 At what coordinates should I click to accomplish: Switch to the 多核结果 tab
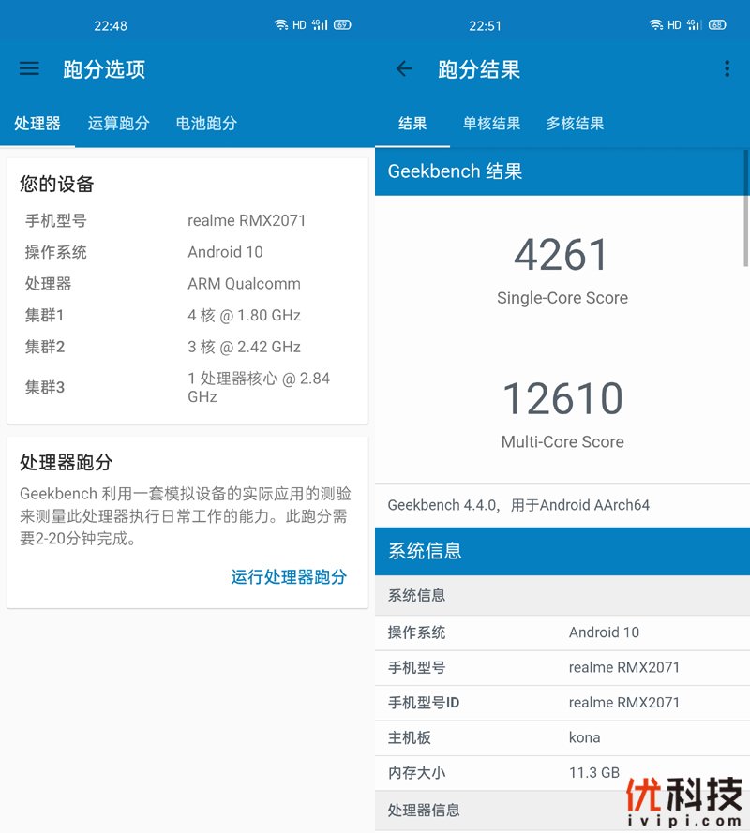(575, 123)
